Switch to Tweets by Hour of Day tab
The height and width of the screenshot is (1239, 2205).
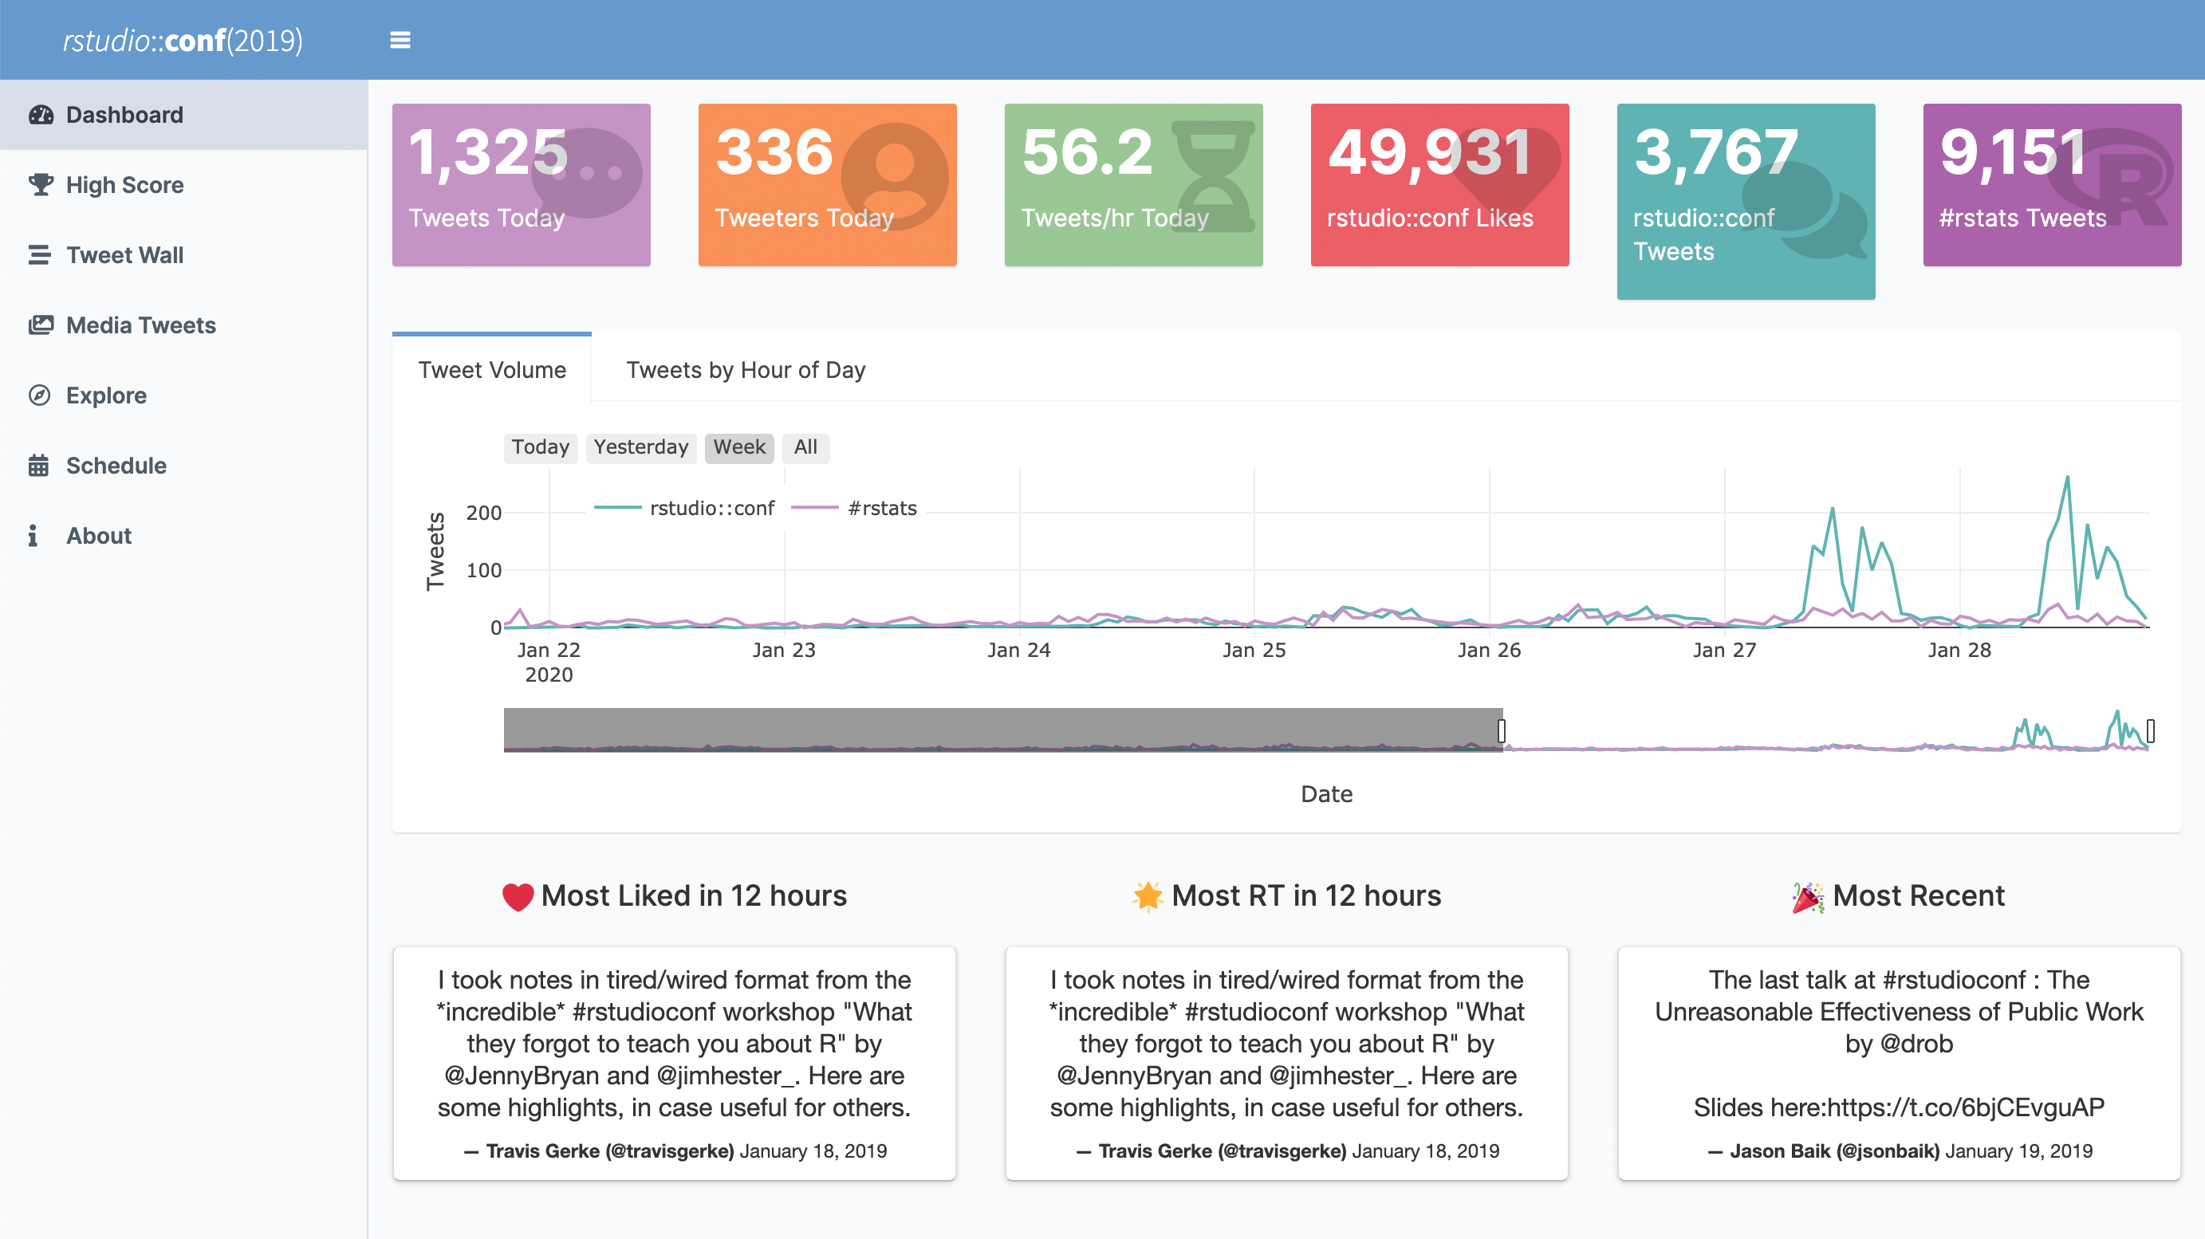click(746, 370)
